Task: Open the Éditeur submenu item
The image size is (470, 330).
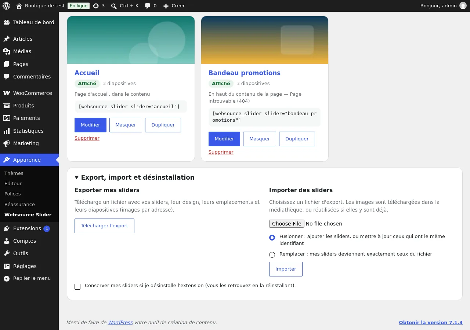Action: tap(13, 183)
